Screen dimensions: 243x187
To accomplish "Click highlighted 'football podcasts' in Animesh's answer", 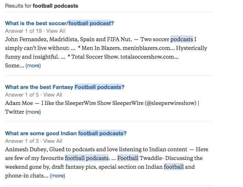I will coord(87,158).
